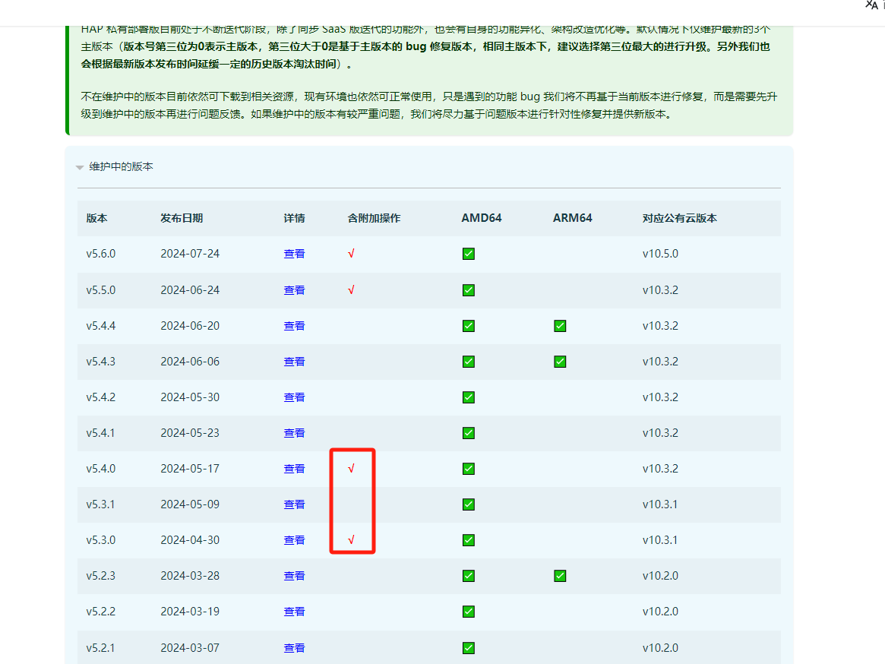Click ARM64 green check for v5.4.4
885x664 pixels.
(x=560, y=325)
